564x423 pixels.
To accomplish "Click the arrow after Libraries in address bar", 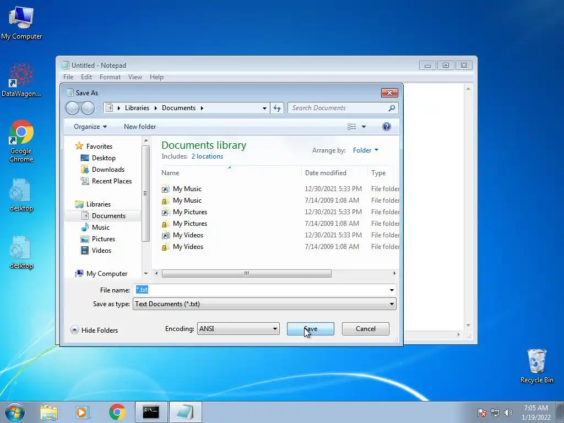I will [156, 108].
